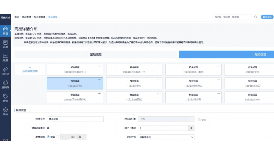Viewport: 274px width, 155px height.
Task: Open the 数据 module in the sidebar
Action: pyautogui.click(x=5, y=58)
